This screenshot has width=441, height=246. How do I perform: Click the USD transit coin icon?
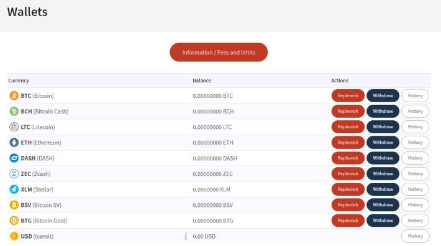click(14, 236)
